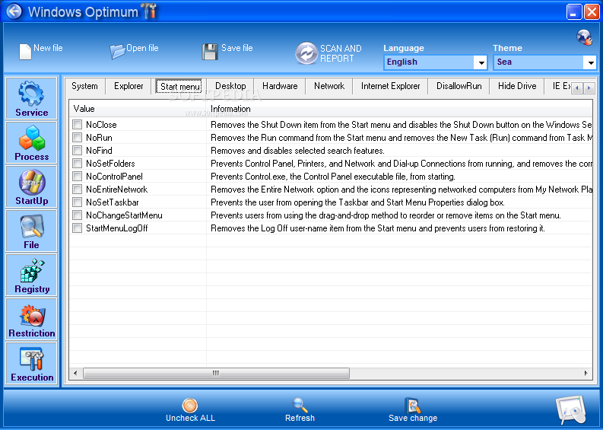Viewport: 603px width, 430px height.
Task: Switch to the Hide Drive tab
Action: pos(517,86)
